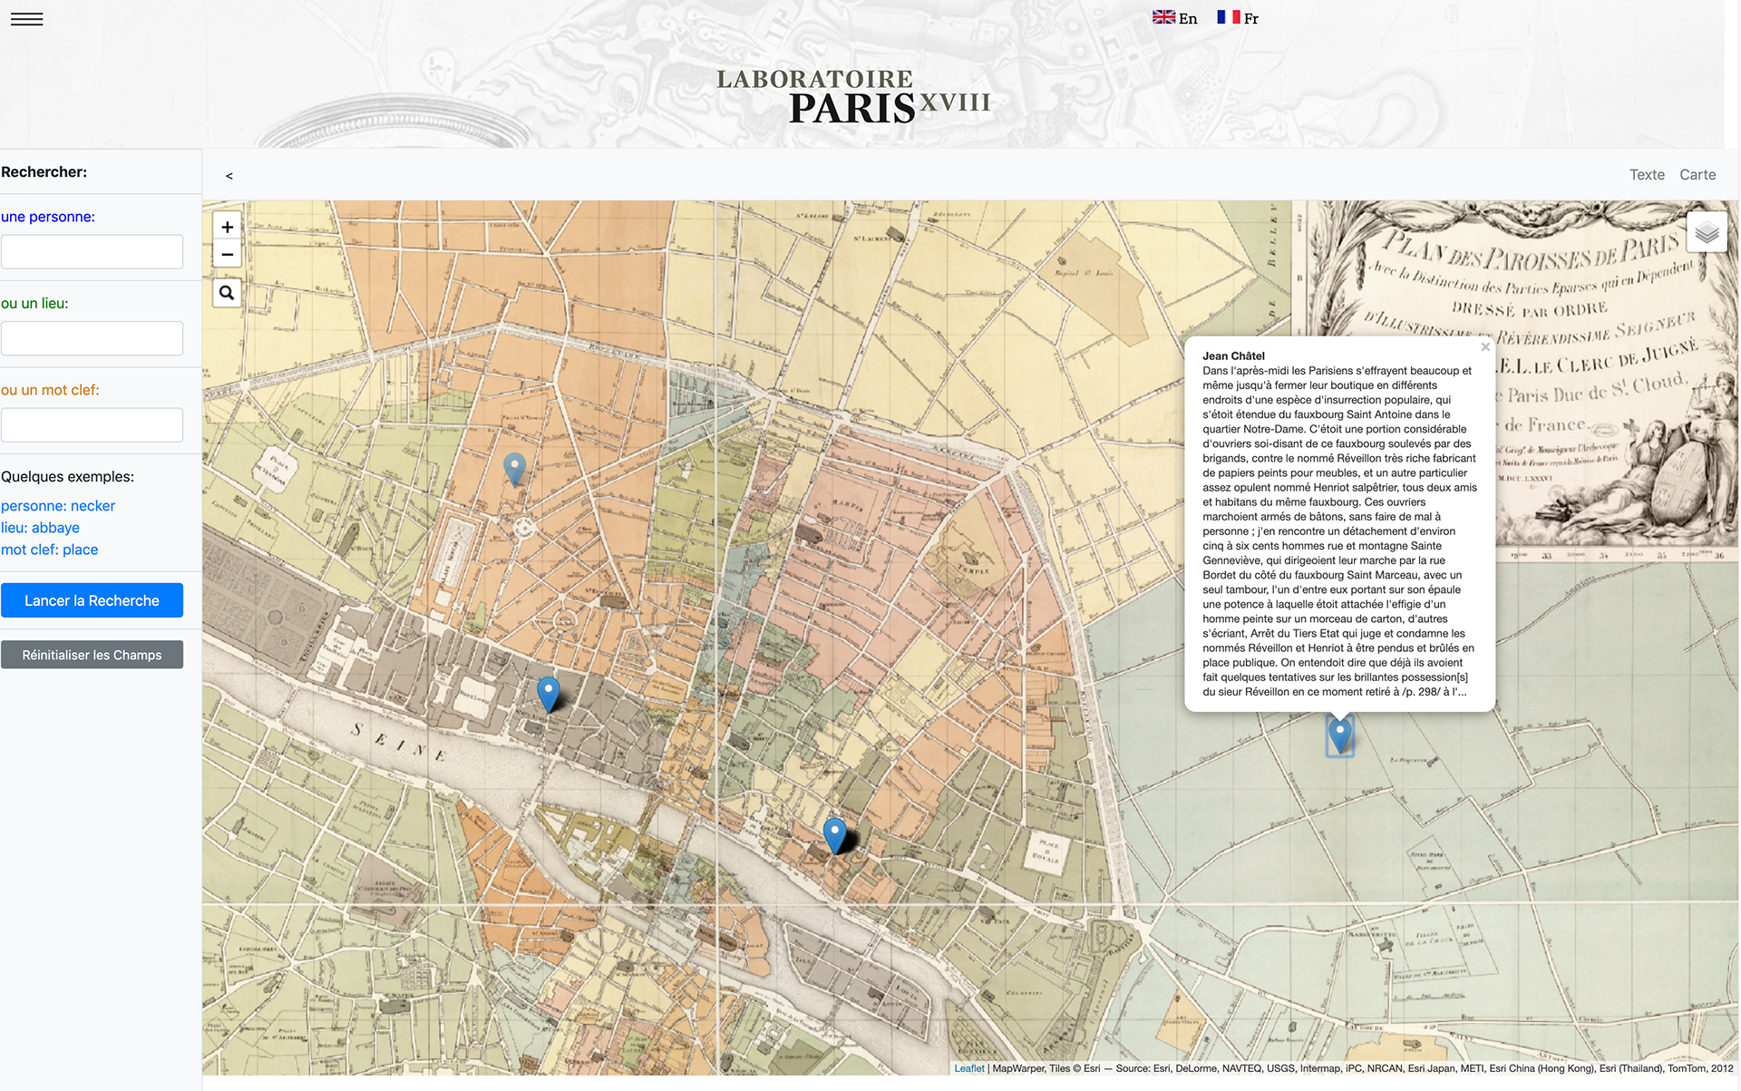The width and height of the screenshot is (1741, 1091).
Task: Click the 'personne: necker' example link
Action: (58, 506)
